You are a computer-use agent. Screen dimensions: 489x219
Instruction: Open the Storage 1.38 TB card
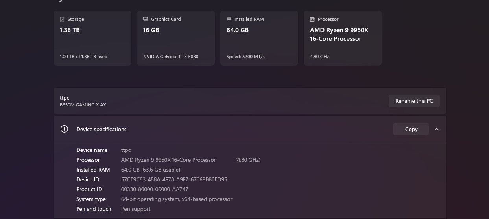92,38
